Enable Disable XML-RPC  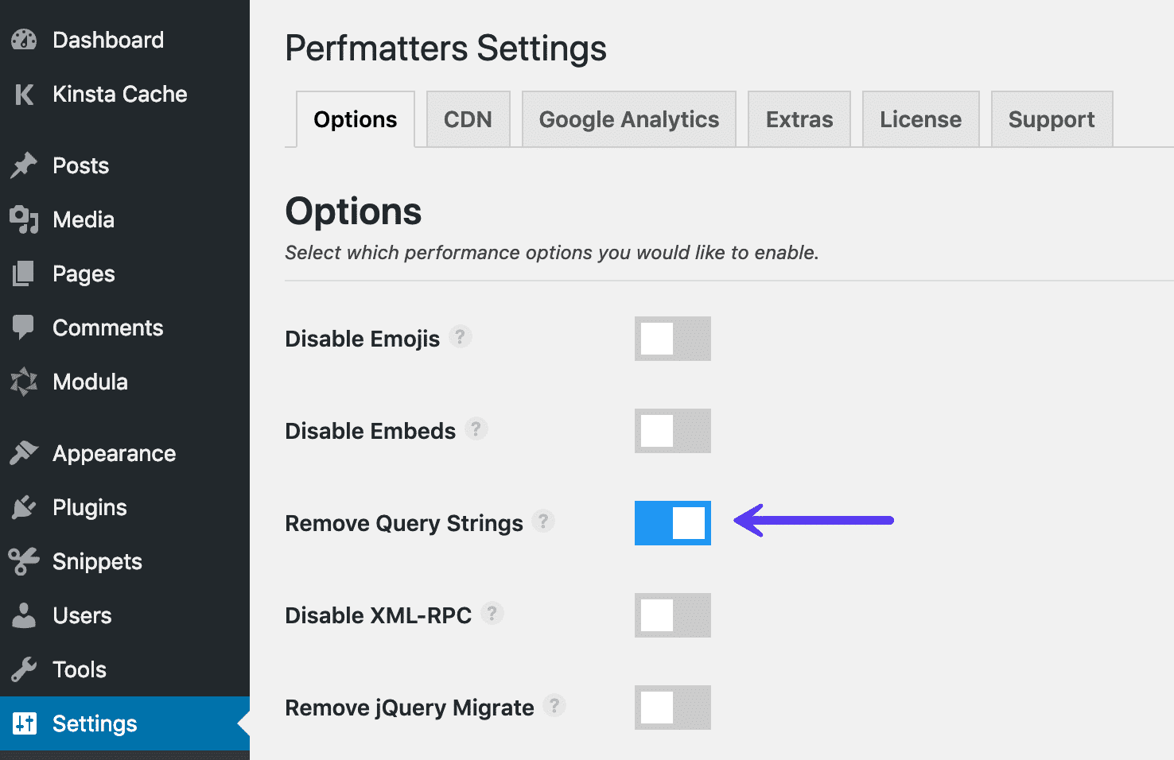click(672, 615)
